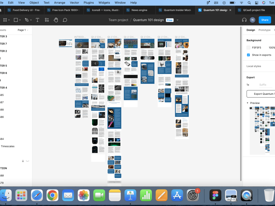
Task: Click the Free plan badge
Action: tap(170, 20)
